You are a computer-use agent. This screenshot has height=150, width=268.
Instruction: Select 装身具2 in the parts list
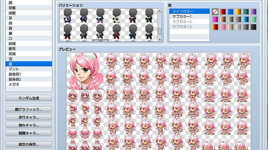pos(29,79)
